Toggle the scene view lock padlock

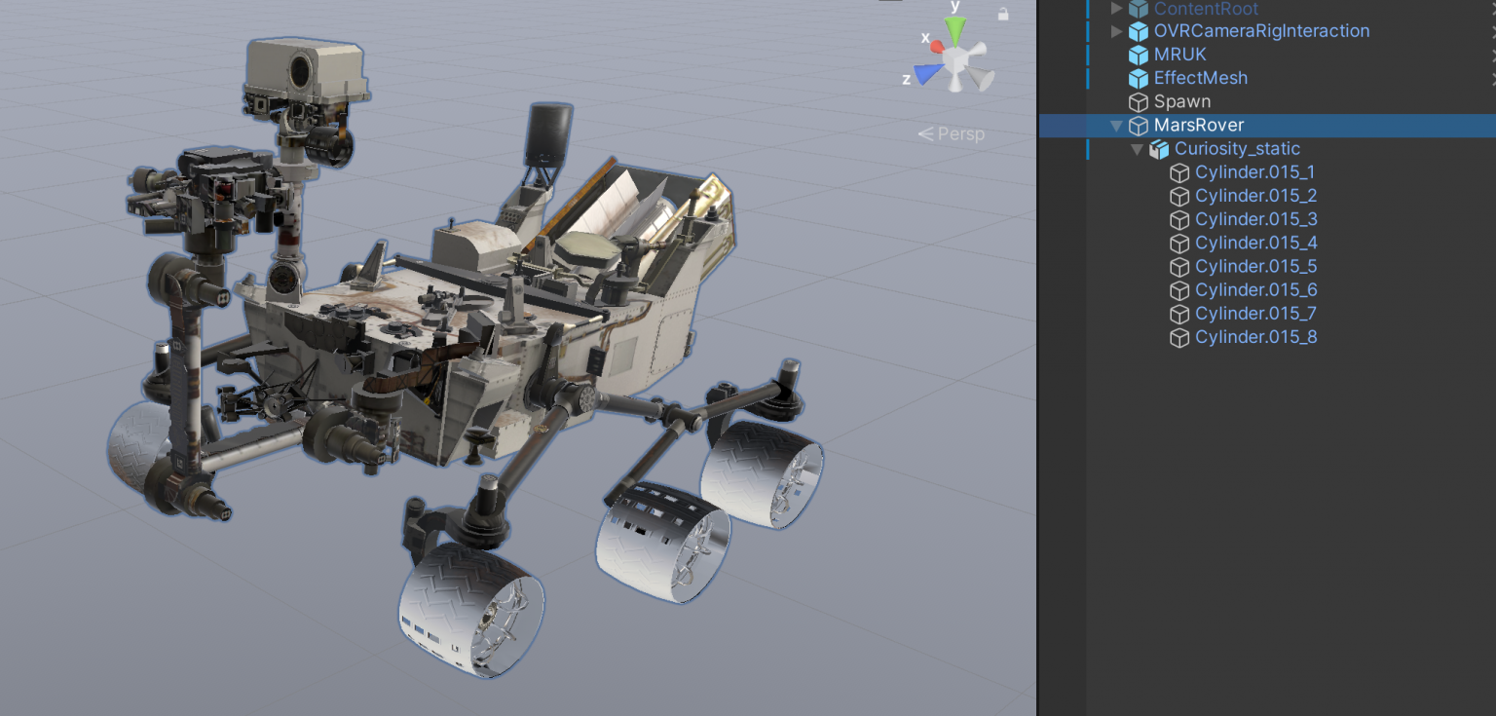pos(1002,14)
